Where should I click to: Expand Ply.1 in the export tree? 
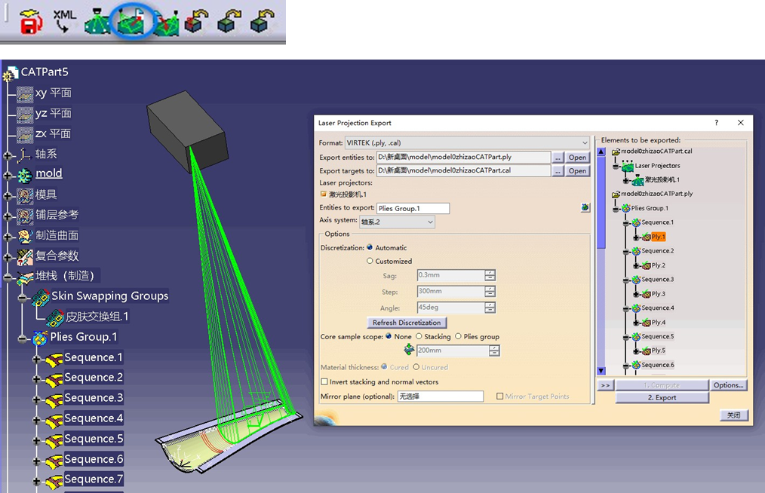(636, 237)
